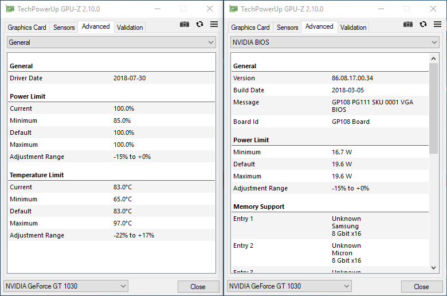
Task: Open Validation tab in right window
Action: pyautogui.click(x=353, y=27)
